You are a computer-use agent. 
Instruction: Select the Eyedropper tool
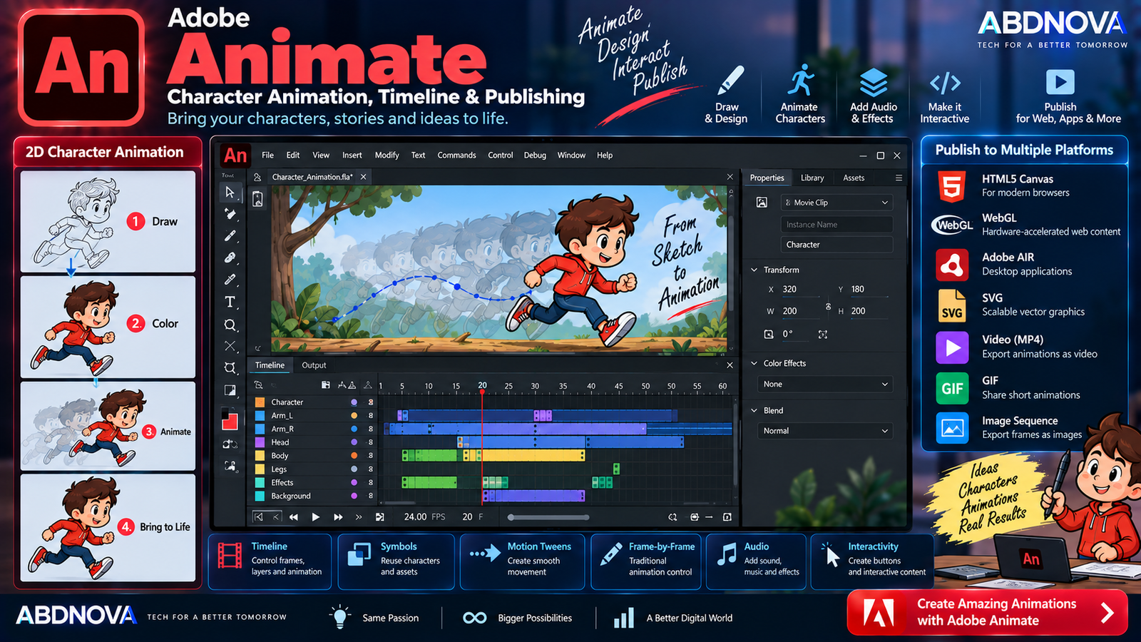230,280
